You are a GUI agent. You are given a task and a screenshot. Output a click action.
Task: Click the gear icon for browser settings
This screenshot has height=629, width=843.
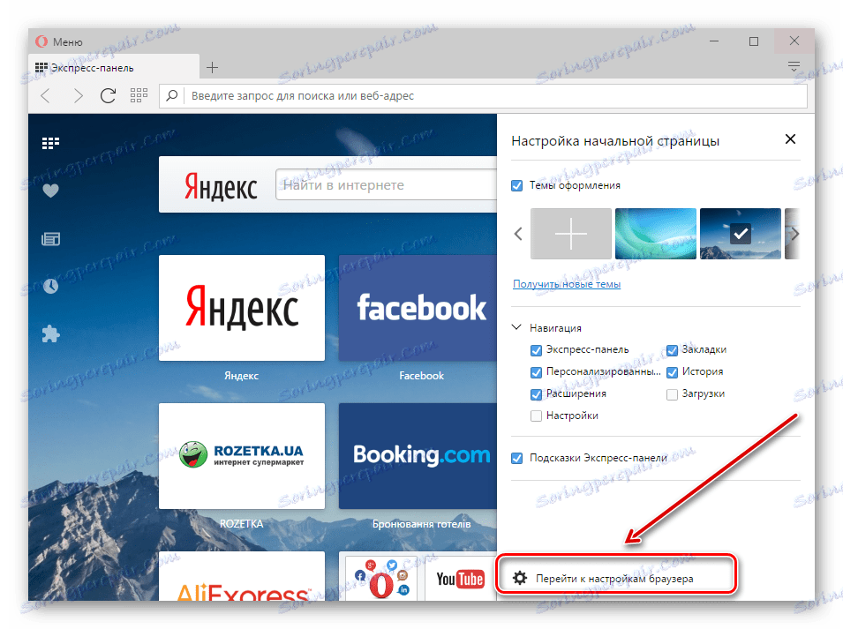coord(520,578)
